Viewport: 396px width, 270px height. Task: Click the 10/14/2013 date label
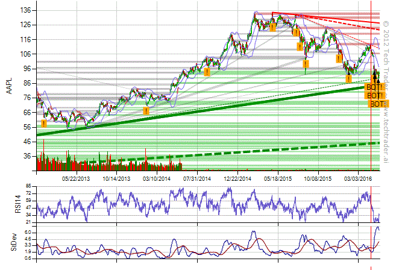tap(116, 178)
